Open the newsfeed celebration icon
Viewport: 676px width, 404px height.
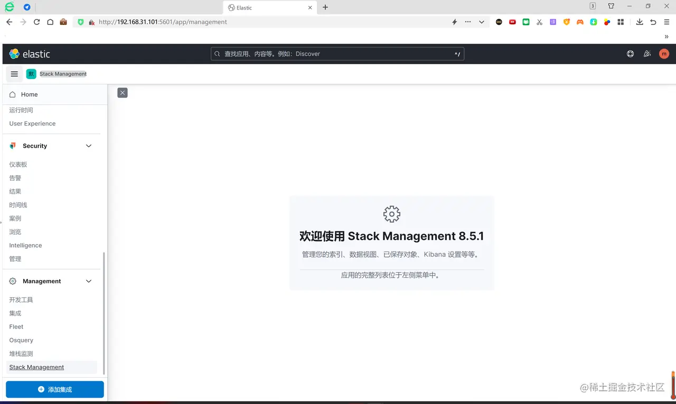coord(647,54)
